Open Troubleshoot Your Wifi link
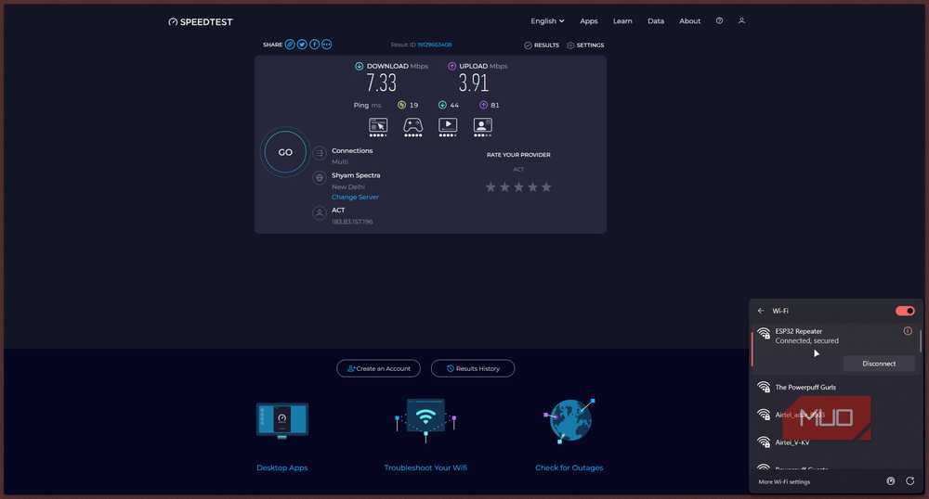The image size is (929, 499). click(425, 467)
